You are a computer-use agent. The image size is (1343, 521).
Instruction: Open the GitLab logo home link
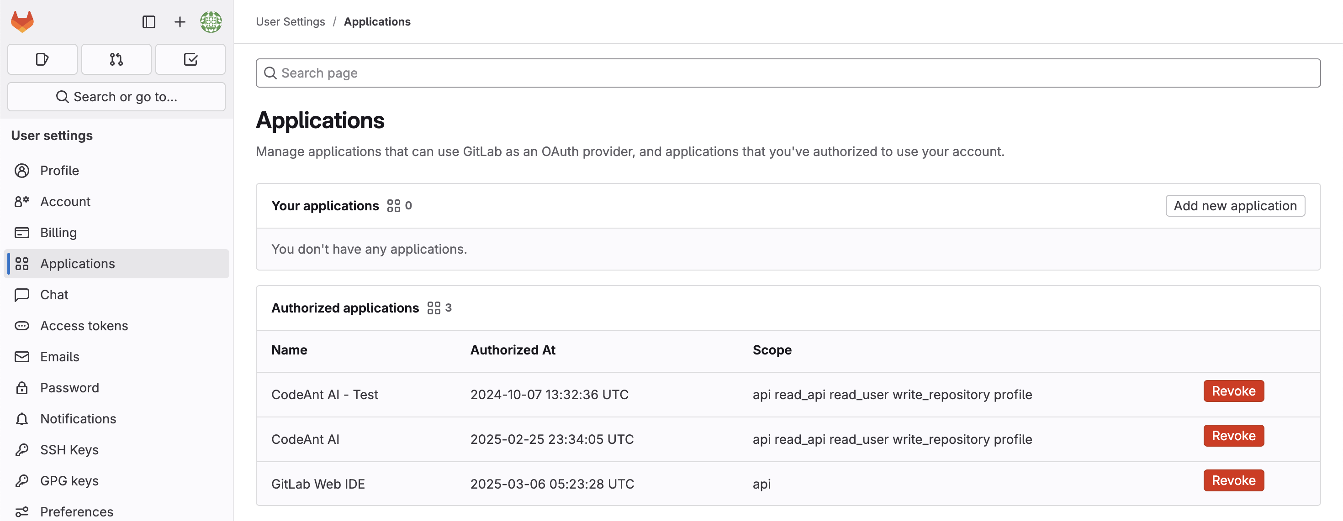[x=22, y=21]
